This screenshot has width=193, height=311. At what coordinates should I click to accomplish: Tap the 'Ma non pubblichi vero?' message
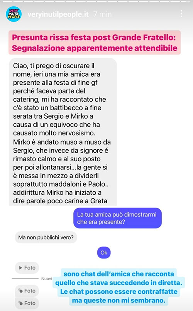(46, 237)
